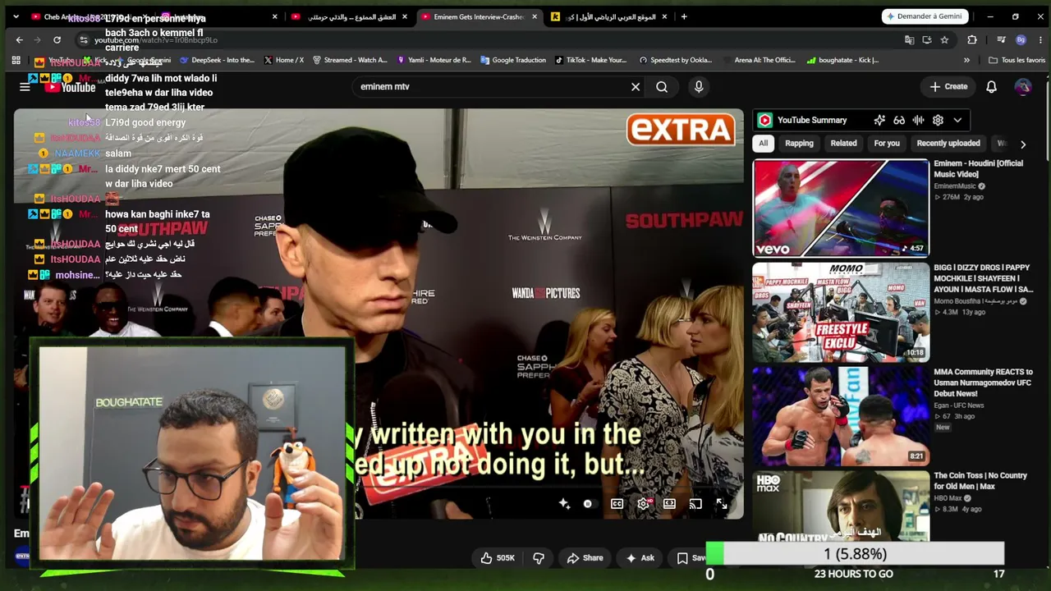Open the tab search dropdown arrow

click(x=16, y=16)
